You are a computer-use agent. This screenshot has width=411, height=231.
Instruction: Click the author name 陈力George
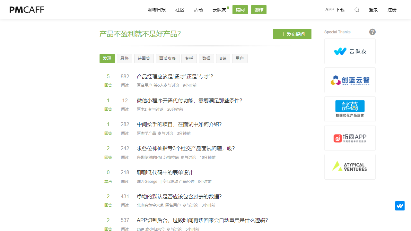(147, 182)
